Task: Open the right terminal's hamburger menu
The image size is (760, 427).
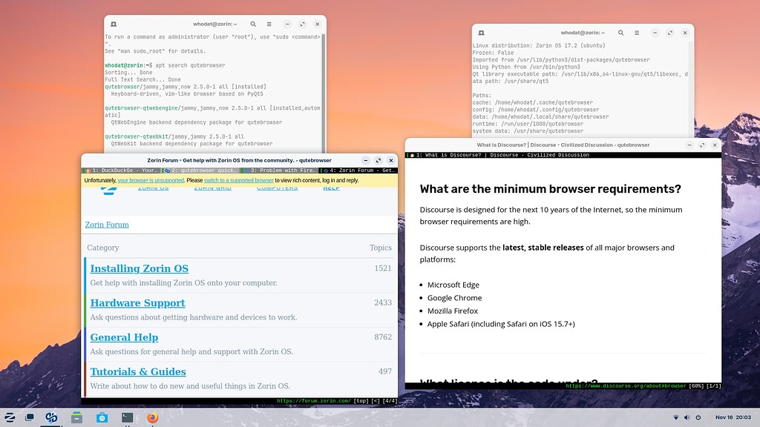Action: [636, 33]
